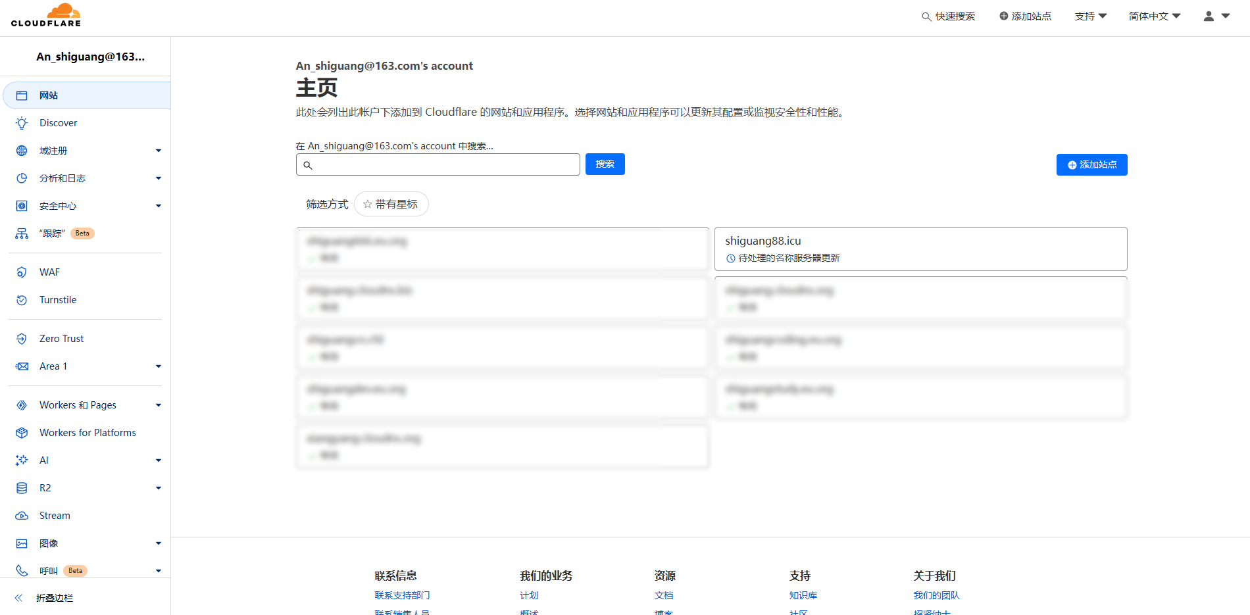Select Zero Trust in the sidebar
This screenshot has height=615, width=1250.
(x=87, y=339)
